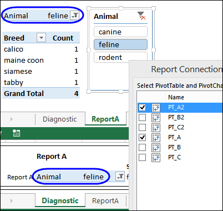Click the PT_C2 pivot table icon
Screen dimensions: 223x211
[156, 128]
